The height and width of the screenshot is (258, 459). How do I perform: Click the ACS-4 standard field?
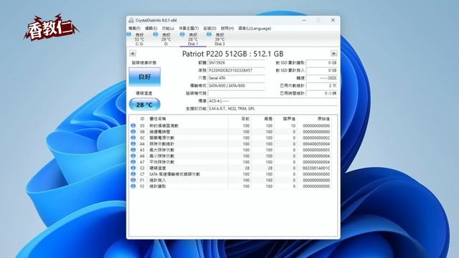273,101
